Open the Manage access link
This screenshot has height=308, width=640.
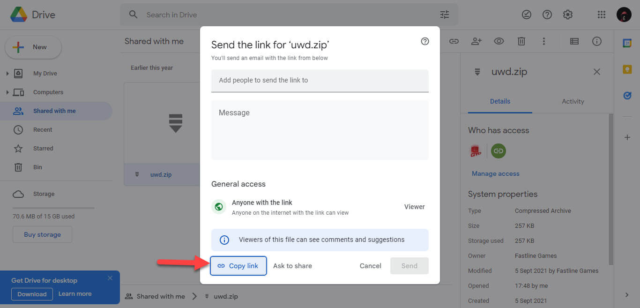tap(495, 173)
